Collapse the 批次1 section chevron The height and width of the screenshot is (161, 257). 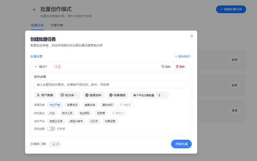(x=36, y=67)
